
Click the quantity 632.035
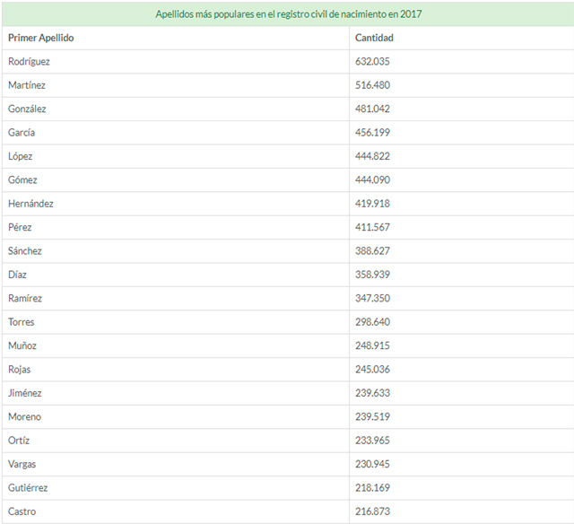(x=373, y=61)
